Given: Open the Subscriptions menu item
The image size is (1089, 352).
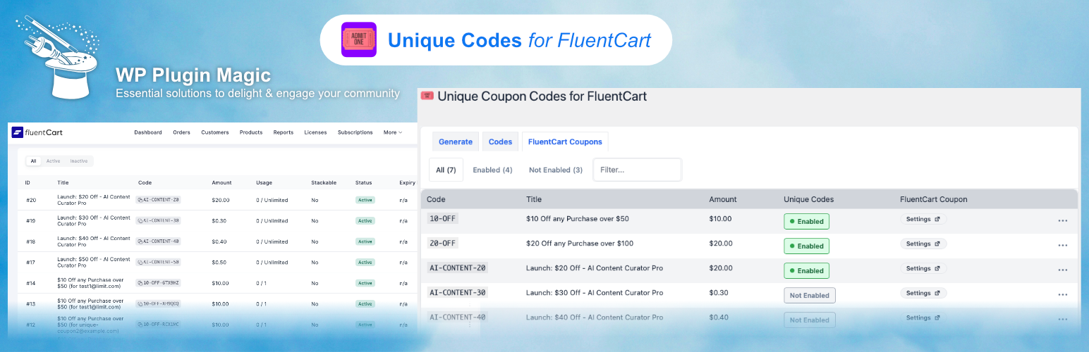Looking at the screenshot, I should click(x=355, y=132).
